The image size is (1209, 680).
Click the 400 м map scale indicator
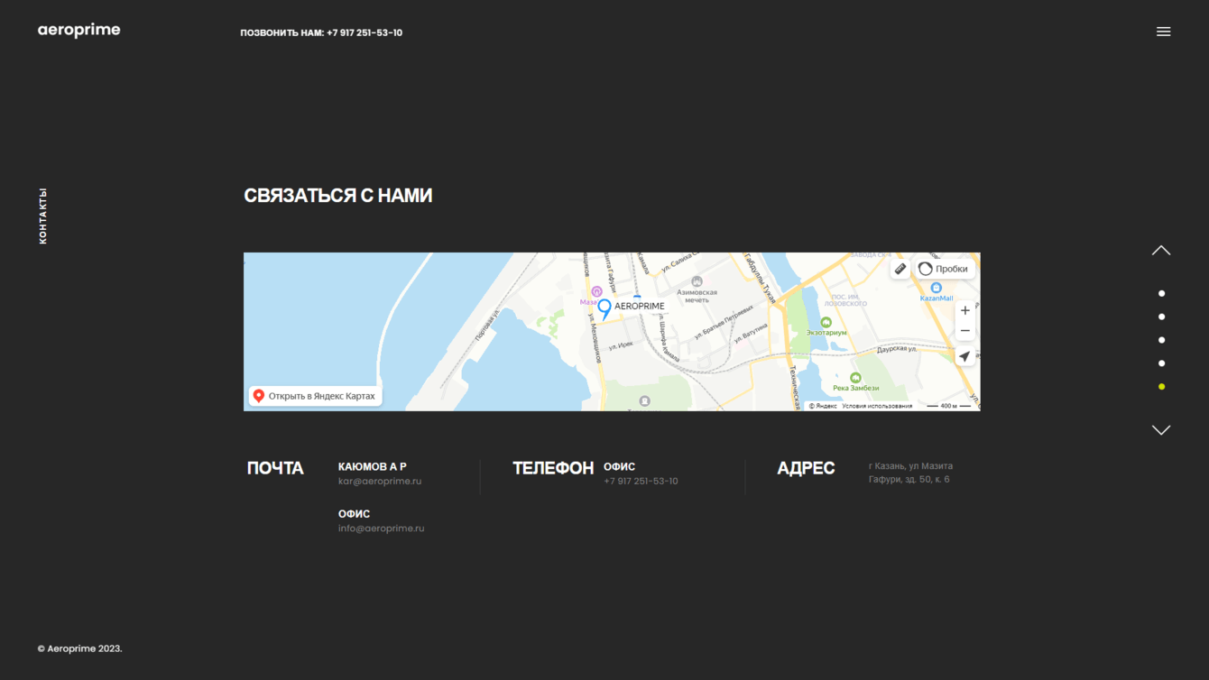tap(949, 406)
